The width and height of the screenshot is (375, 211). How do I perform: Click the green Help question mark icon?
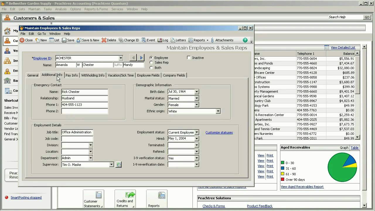(245, 40)
